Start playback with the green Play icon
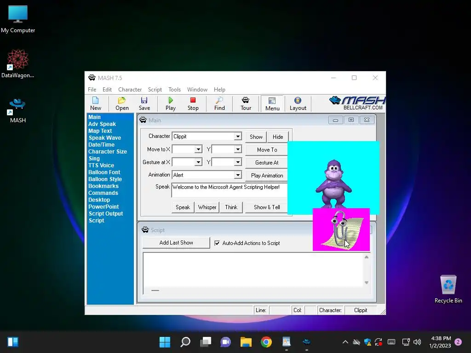 (x=170, y=104)
